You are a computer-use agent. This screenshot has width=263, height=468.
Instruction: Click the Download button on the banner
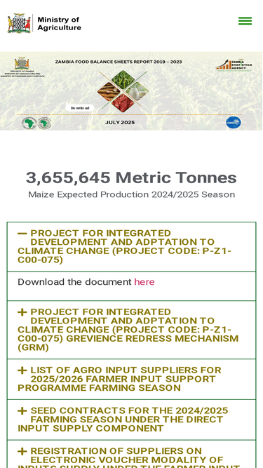[x=80, y=108]
